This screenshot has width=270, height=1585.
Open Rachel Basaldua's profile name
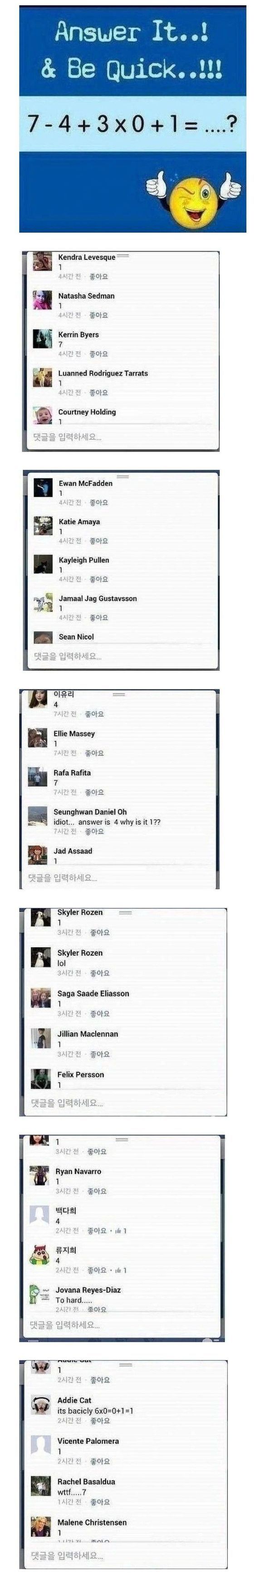point(87,1481)
